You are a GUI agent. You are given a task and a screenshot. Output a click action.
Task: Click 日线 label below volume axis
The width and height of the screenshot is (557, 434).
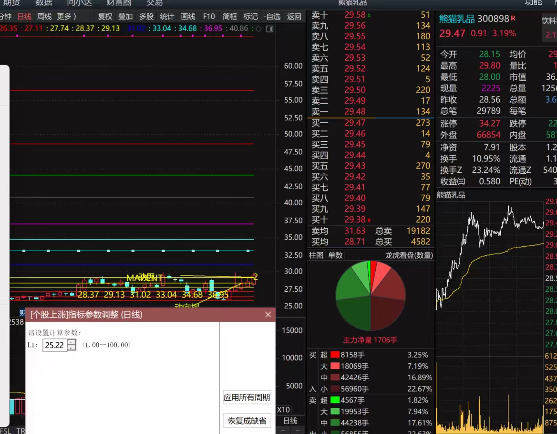tap(290, 421)
